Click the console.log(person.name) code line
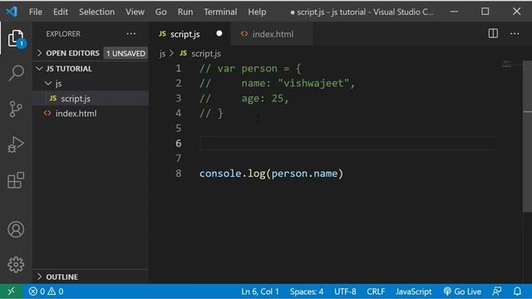Viewport: 532px width, 299px height. [271, 174]
